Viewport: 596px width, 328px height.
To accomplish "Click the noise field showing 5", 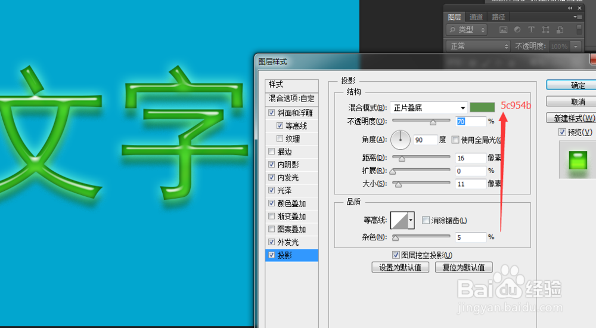I will point(471,237).
